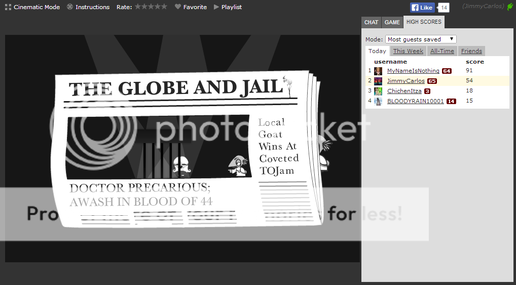Click score value 15
The width and height of the screenshot is (516, 285).
[469, 101]
